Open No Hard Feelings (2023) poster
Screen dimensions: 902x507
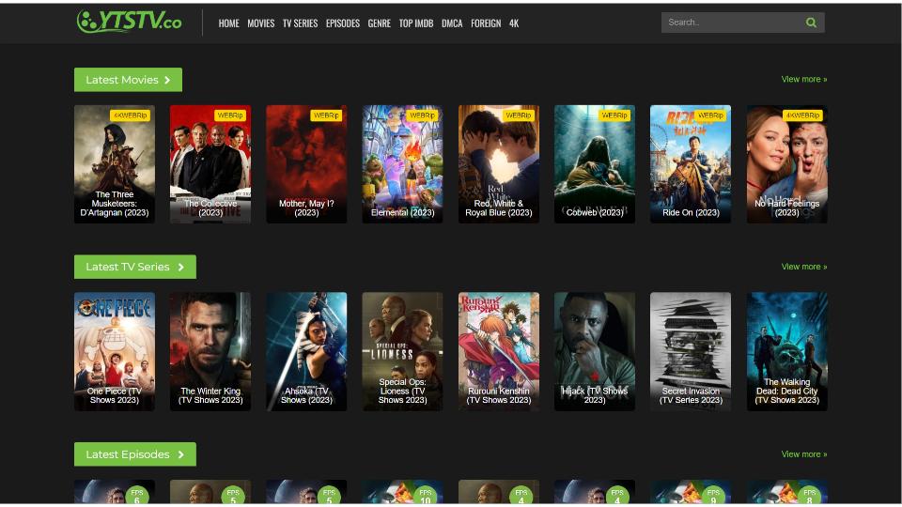coord(787,163)
